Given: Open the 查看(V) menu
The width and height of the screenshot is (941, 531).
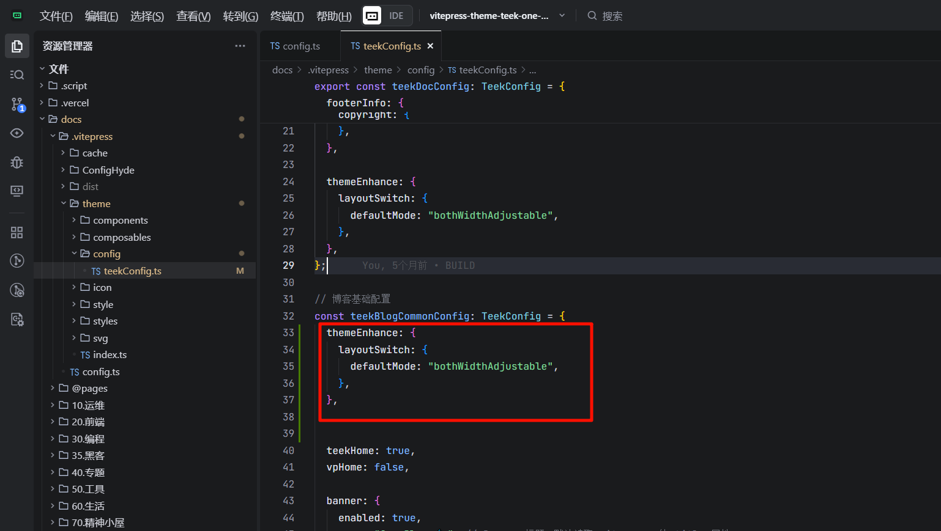Looking at the screenshot, I should (193, 16).
